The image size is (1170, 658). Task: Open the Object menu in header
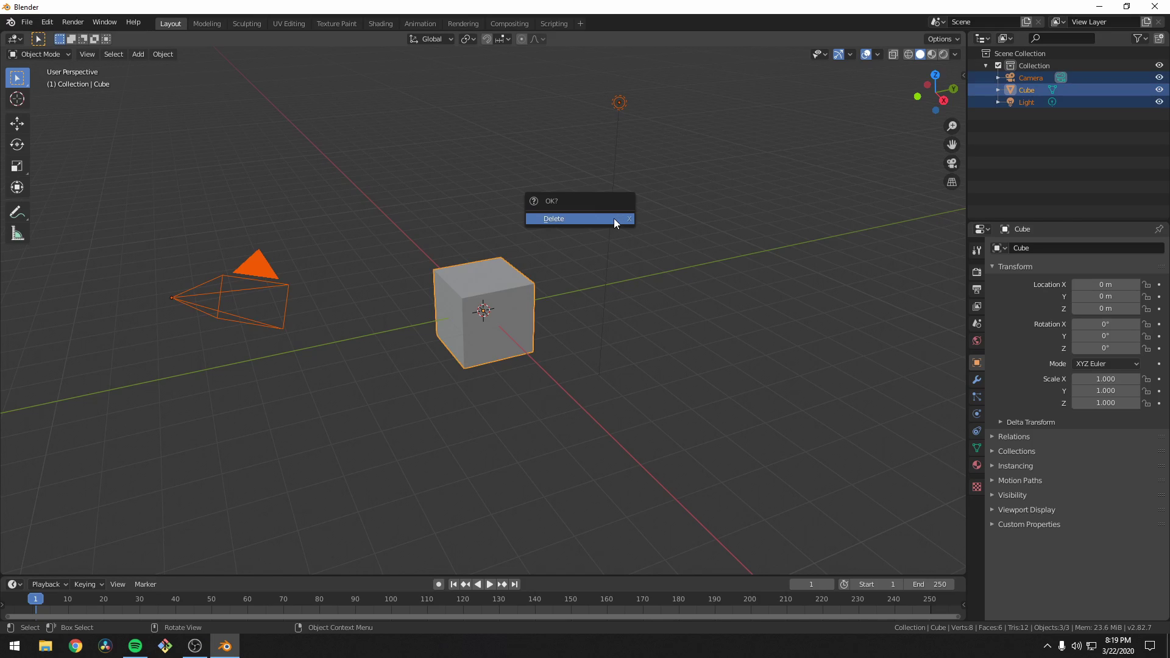click(x=163, y=54)
